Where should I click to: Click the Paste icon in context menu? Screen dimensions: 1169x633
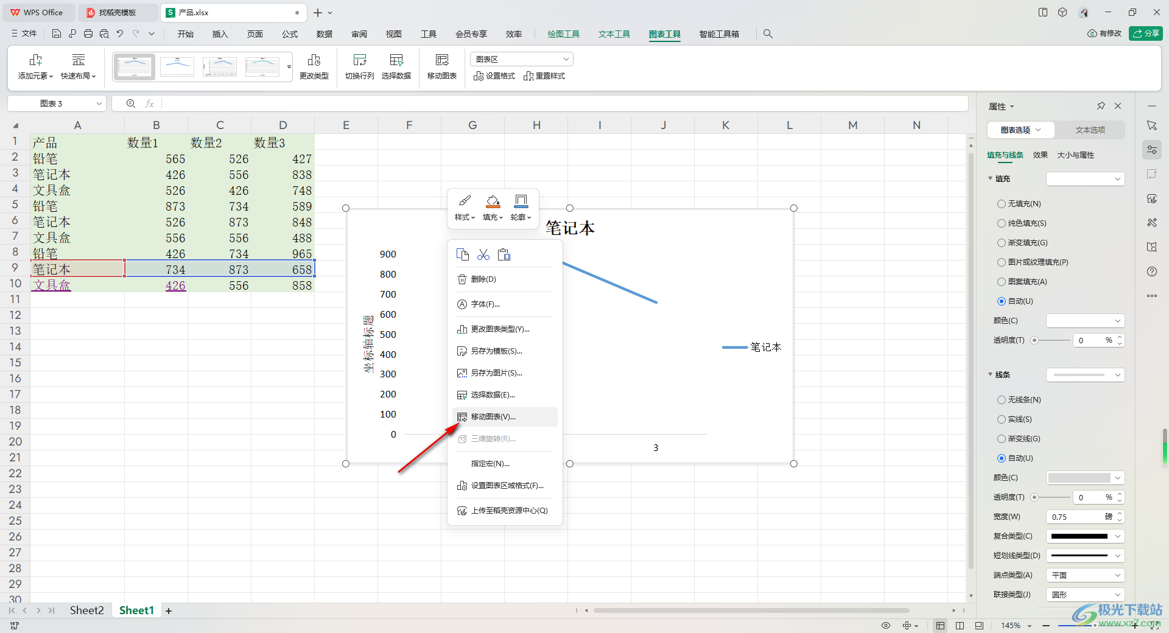[504, 254]
